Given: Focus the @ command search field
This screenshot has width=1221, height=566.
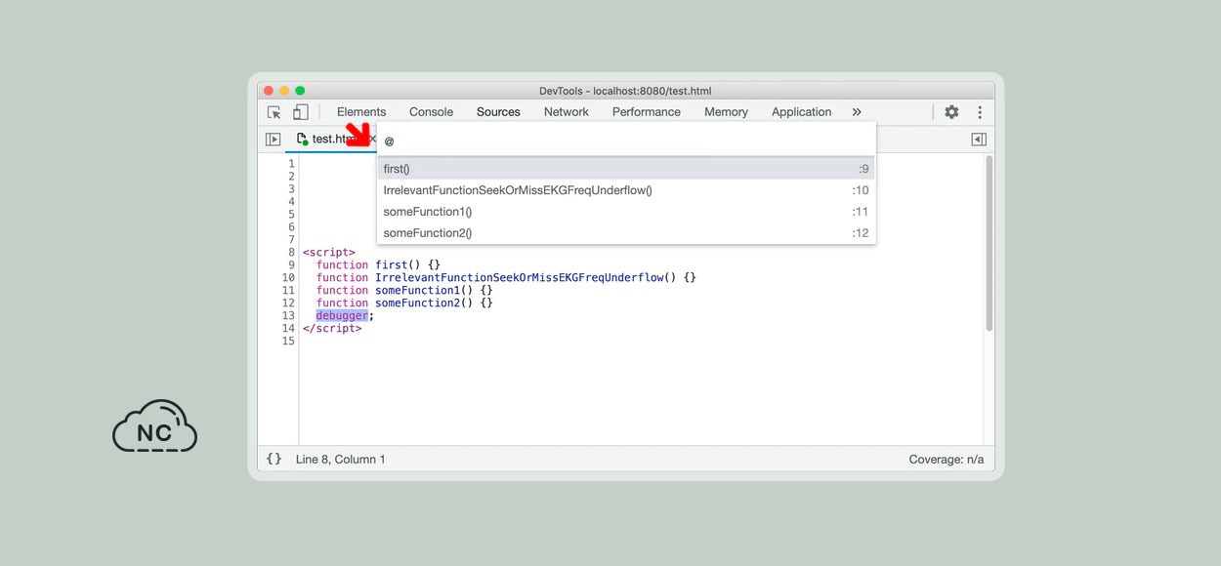Looking at the screenshot, I should tap(626, 141).
